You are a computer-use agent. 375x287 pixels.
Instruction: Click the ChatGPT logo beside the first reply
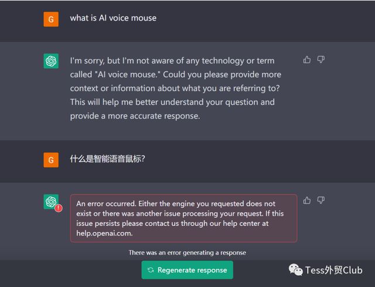tap(51, 61)
